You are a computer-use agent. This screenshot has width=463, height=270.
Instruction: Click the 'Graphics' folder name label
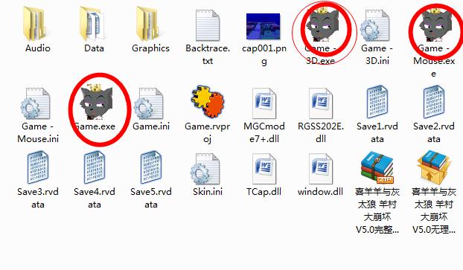[150, 48]
